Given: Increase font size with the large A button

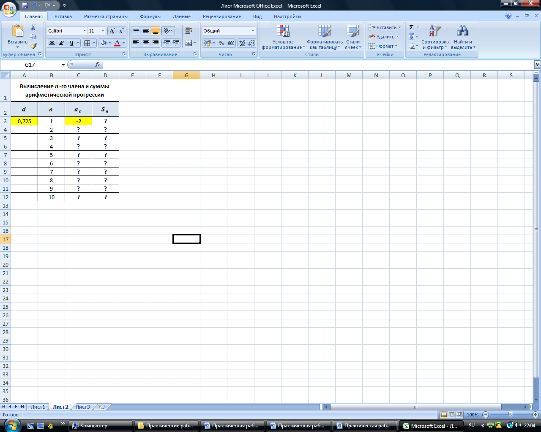Looking at the screenshot, I should [112, 31].
